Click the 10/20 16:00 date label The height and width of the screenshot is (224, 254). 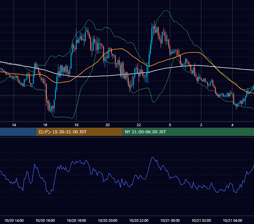pyautogui.click(x=45, y=220)
